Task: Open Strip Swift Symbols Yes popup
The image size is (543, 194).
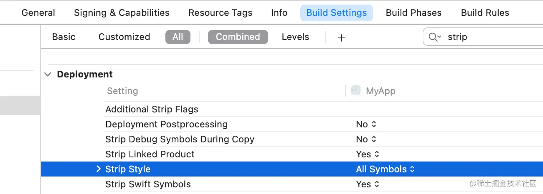Action: point(368,184)
